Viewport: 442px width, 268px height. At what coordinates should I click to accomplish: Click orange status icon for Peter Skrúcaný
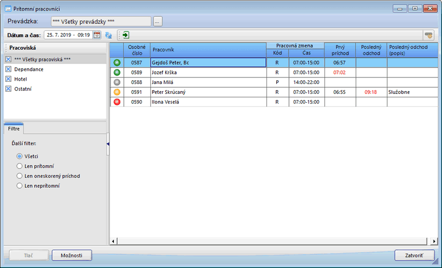(x=117, y=92)
